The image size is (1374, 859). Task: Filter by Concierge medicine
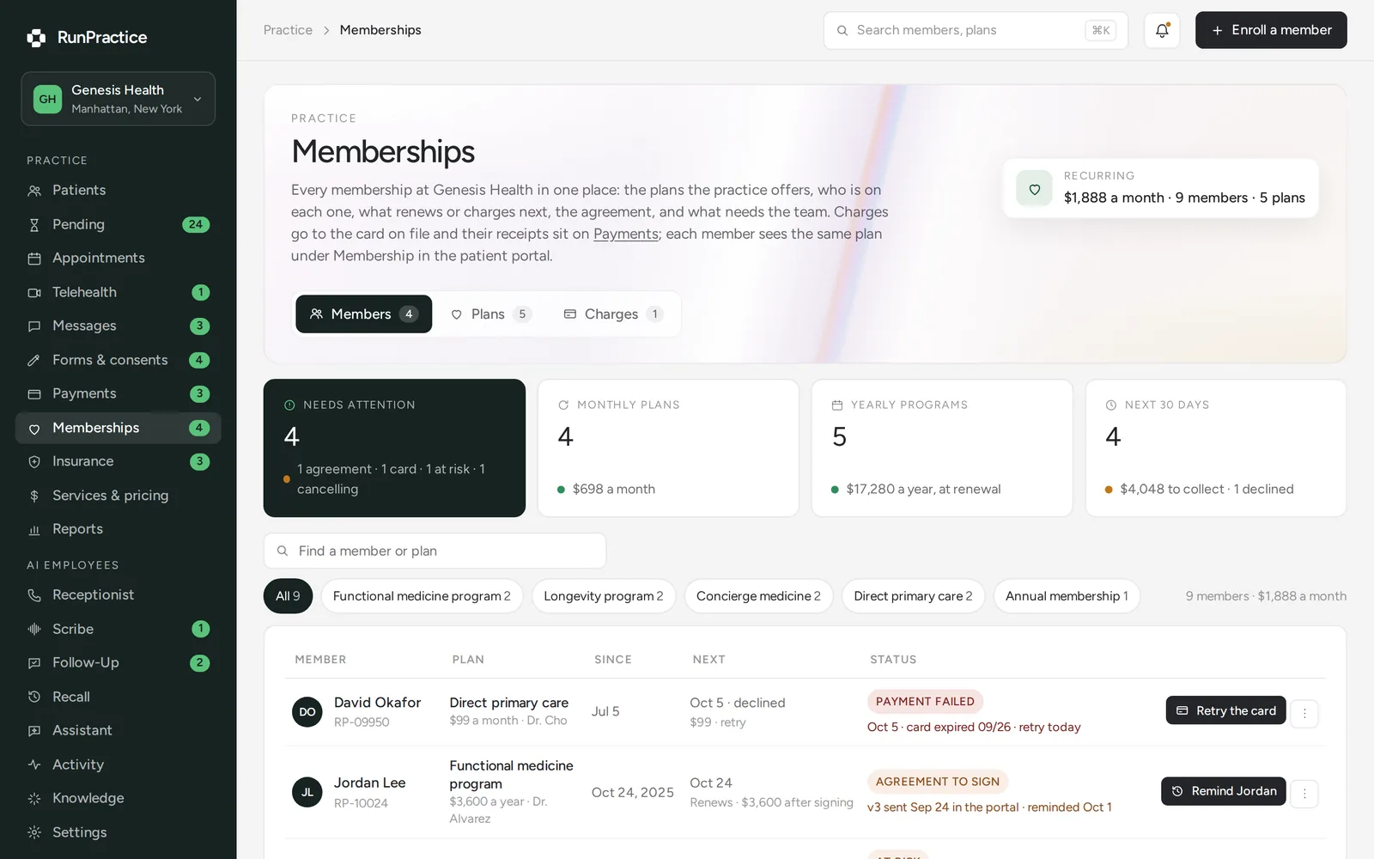point(758,596)
